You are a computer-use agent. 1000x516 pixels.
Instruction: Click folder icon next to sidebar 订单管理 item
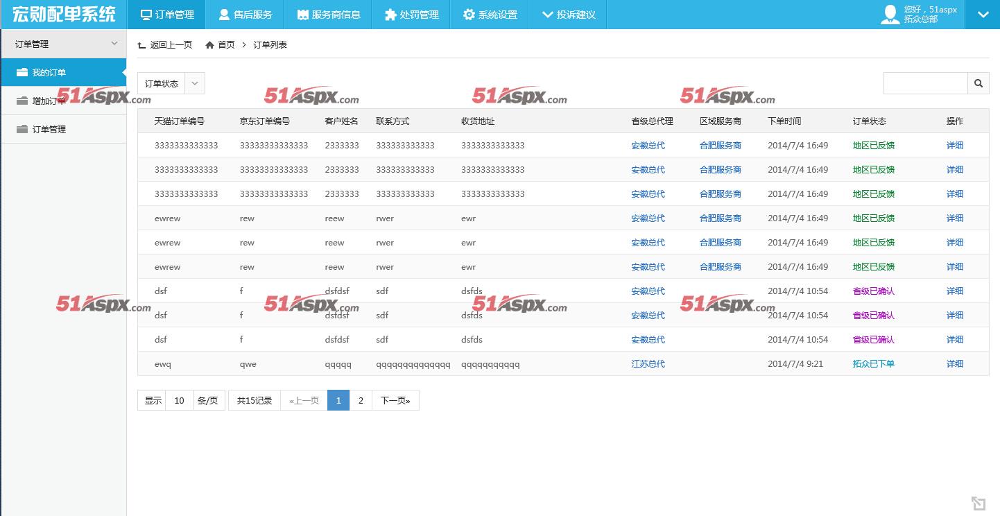point(22,129)
